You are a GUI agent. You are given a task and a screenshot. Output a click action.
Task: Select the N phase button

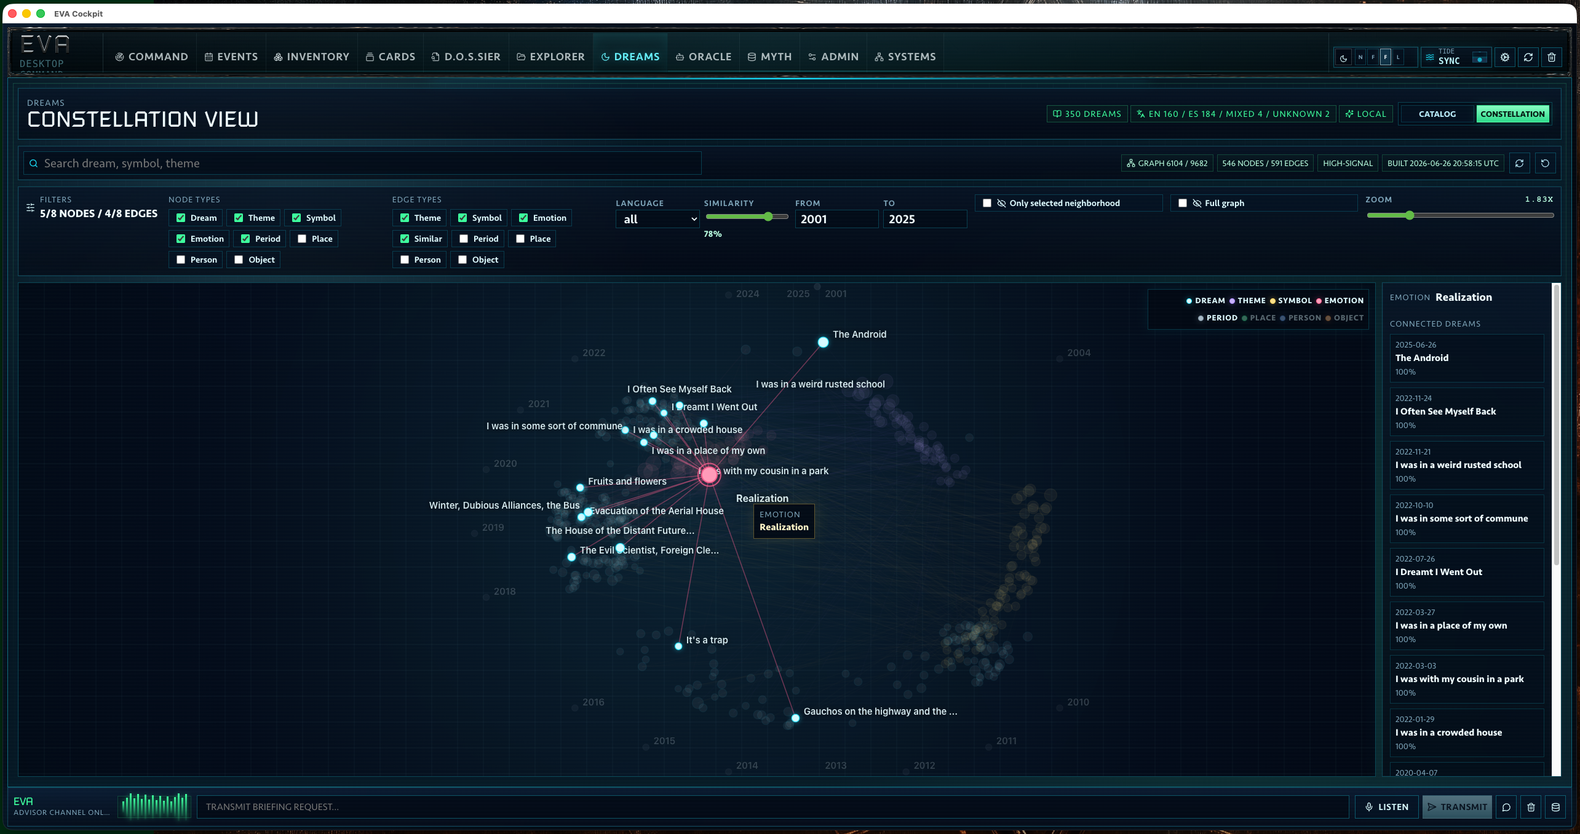coord(1360,57)
